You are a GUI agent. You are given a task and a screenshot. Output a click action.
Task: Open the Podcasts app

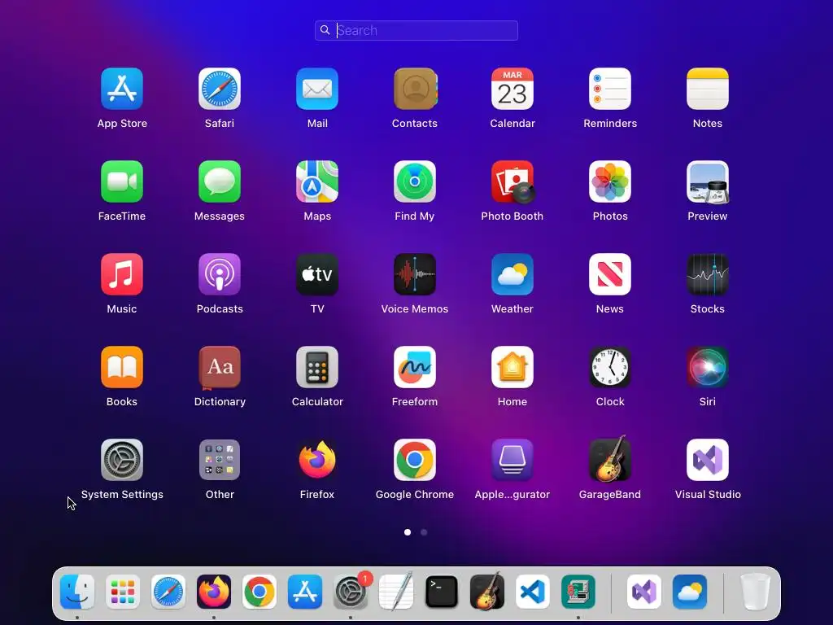(x=220, y=274)
